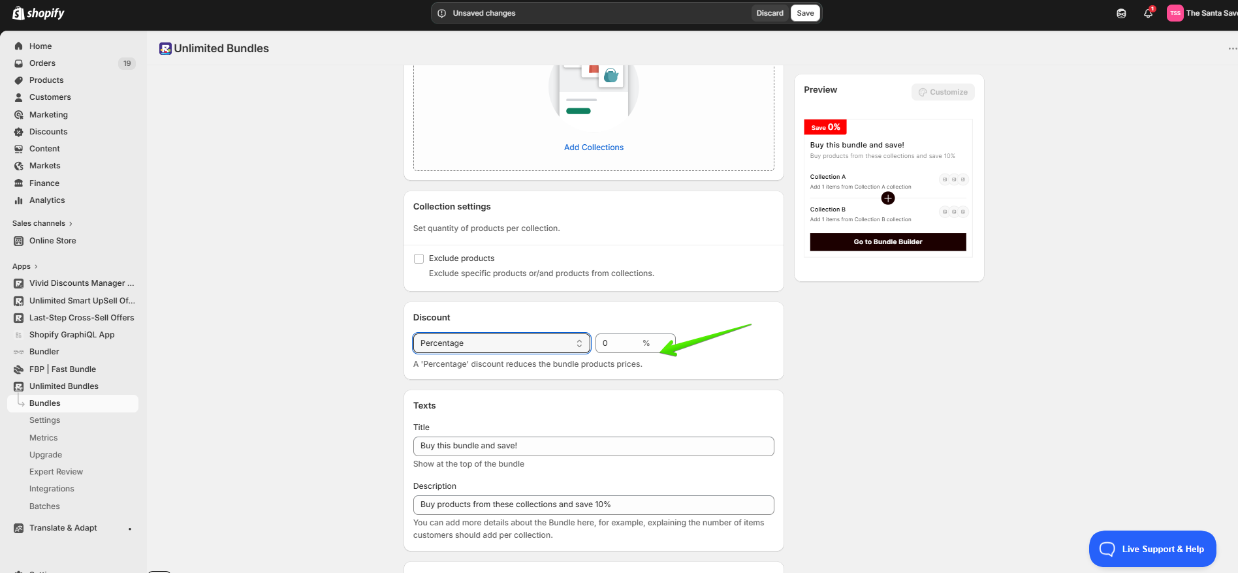This screenshot has height=573, width=1238.
Task: Click the Save 0% preview badge
Action: click(825, 127)
